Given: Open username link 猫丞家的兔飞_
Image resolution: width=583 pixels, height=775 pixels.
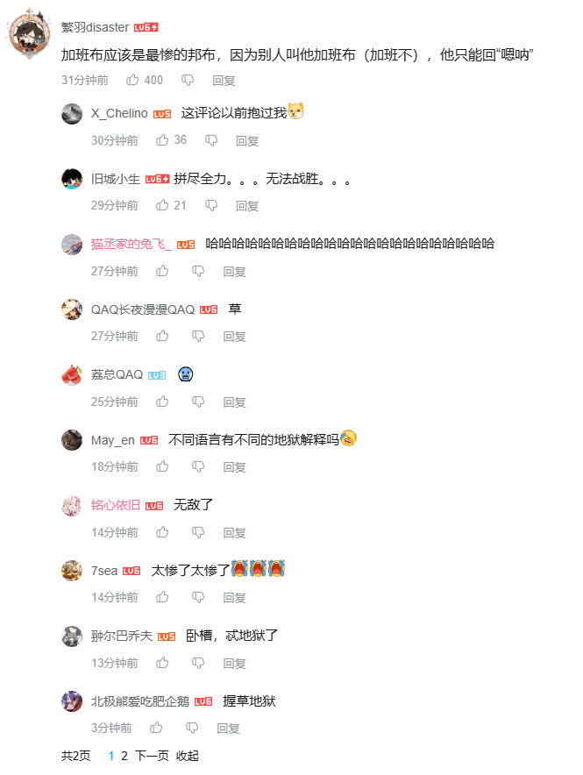Looking at the screenshot, I should tap(132, 244).
